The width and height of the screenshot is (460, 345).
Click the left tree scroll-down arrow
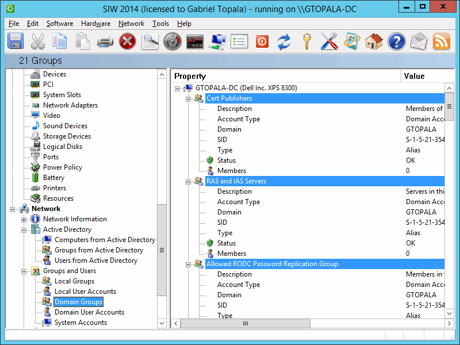click(162, 323)
